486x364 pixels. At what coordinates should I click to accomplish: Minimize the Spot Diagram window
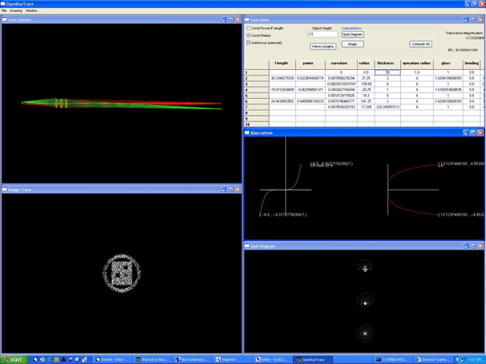[466, 246]
